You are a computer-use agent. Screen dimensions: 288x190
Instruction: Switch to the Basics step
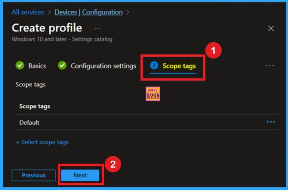(31, 66)
